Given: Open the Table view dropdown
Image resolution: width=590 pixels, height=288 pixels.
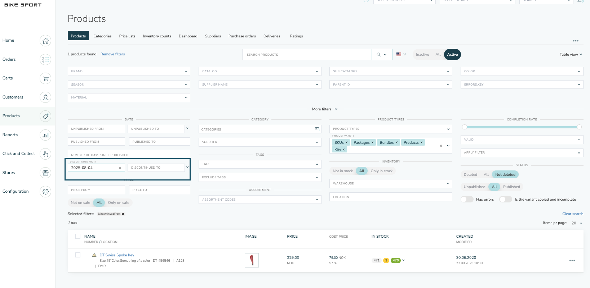Looking at the screenshot, I should 571,55.
